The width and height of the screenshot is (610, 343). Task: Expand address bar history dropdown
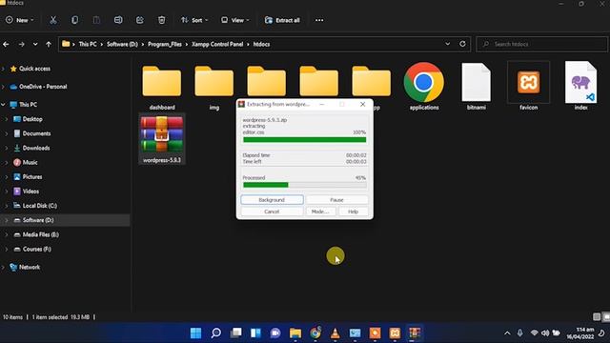tap(447, 44)
